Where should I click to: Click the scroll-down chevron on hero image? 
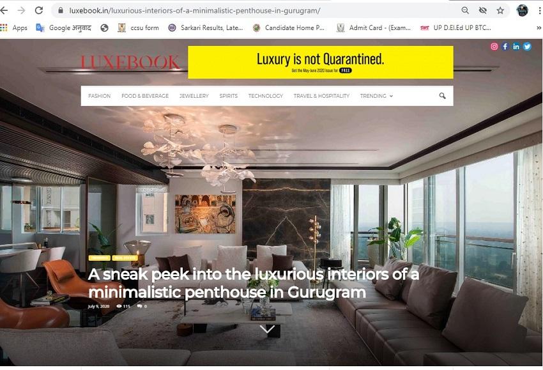pos(267,328)
